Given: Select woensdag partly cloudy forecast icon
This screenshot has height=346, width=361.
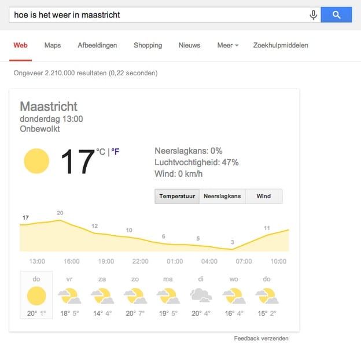Looking at the screenshot, I should (x=234, y=296).
